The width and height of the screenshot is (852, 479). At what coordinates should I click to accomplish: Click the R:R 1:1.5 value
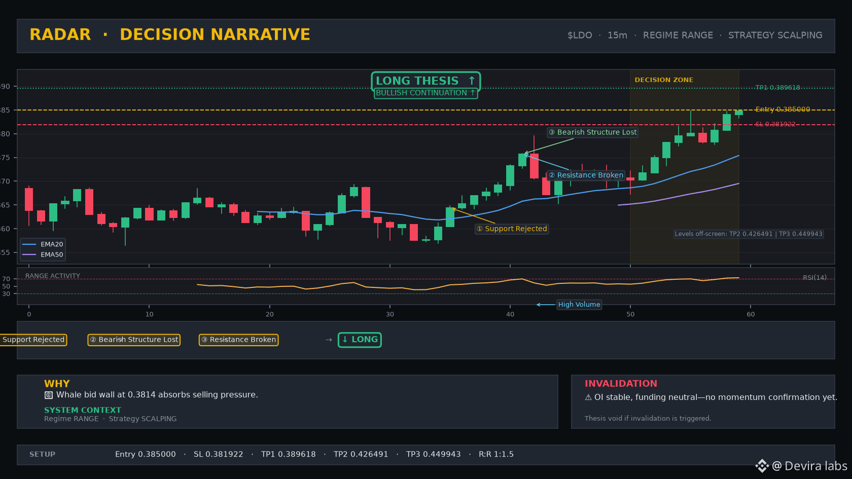[496, 455]
